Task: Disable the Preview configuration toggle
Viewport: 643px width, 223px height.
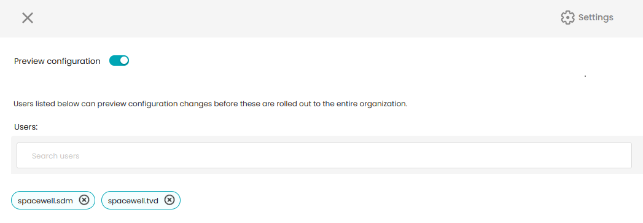Action: coord(119,61)
